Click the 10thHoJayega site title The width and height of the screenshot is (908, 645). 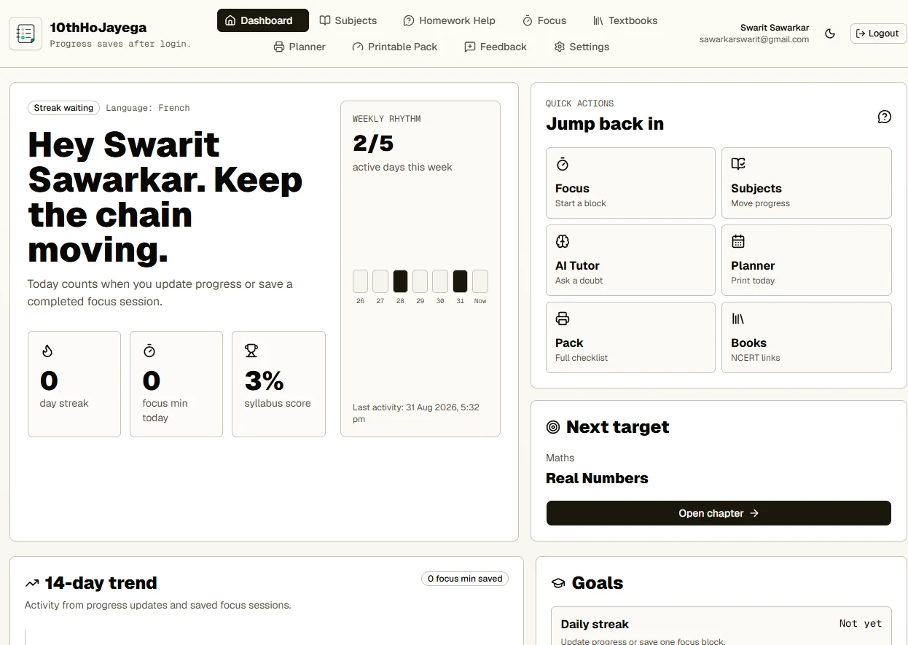point(98,28)
